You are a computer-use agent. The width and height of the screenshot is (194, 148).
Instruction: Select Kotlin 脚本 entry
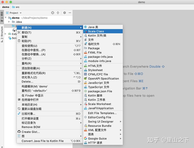tap(103, 95)
